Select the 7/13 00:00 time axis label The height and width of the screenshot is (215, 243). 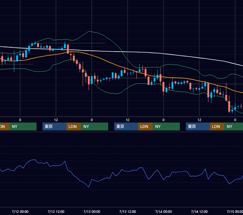(x=92, y=211)
